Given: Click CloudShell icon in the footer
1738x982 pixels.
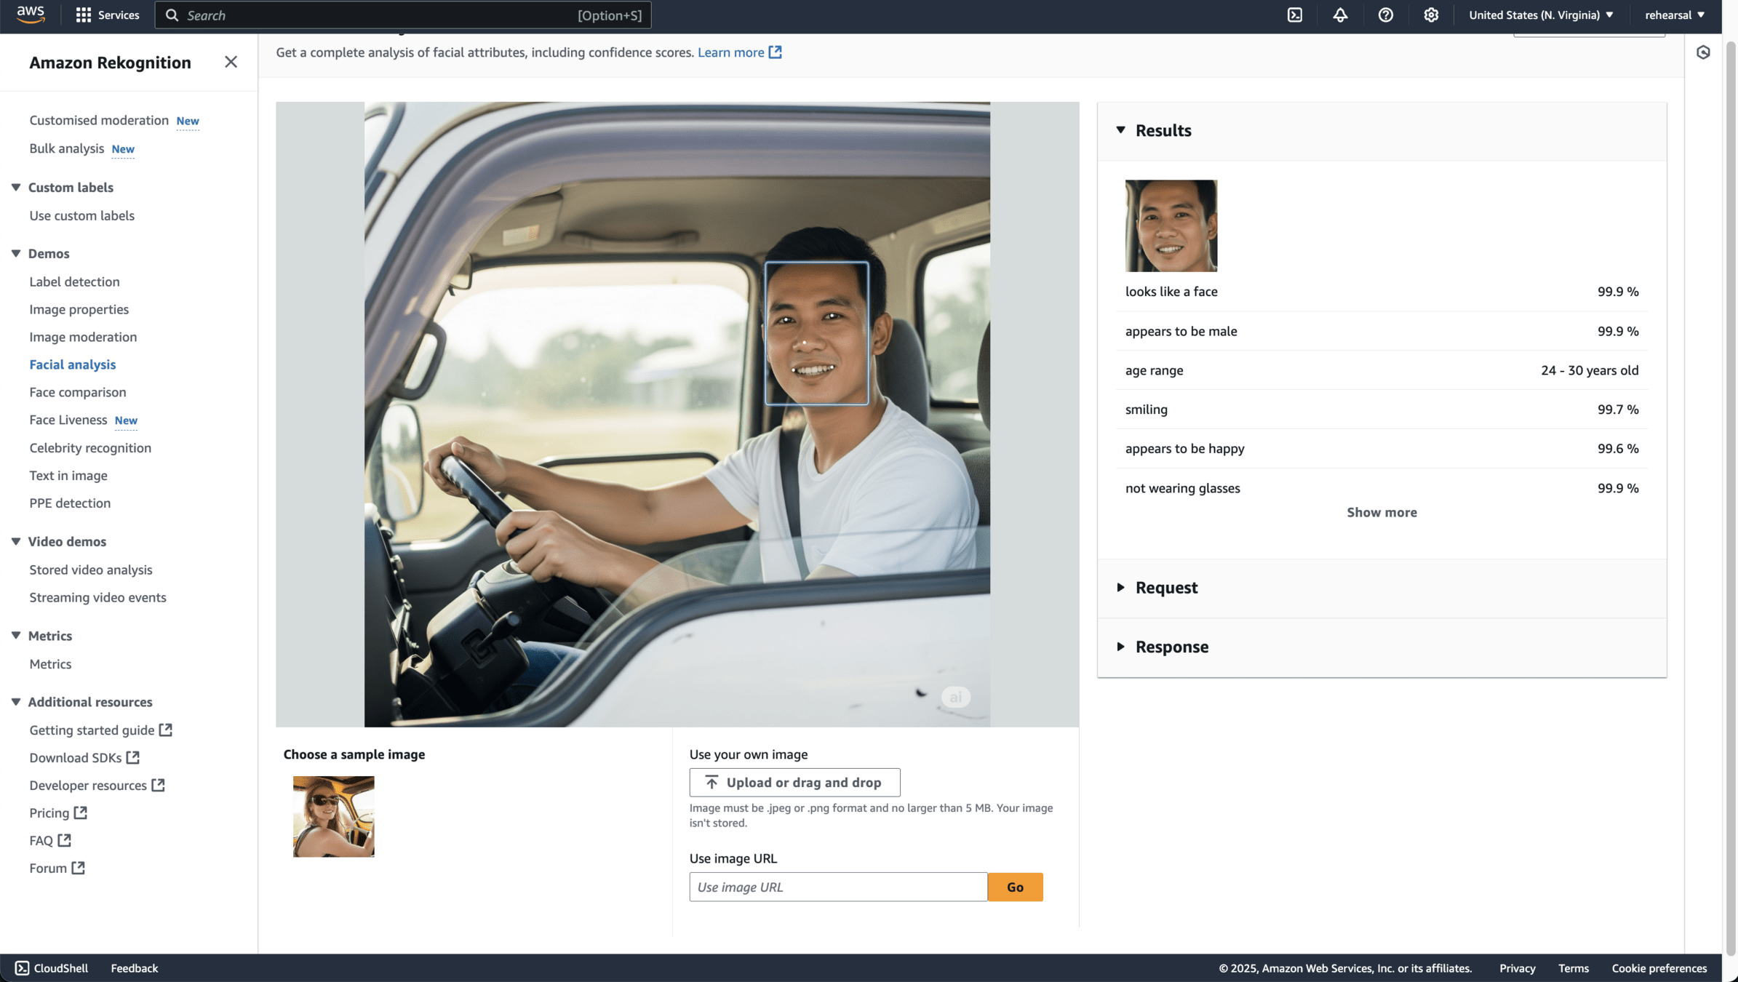Looking at the screenshot, I should coord(23,968).
